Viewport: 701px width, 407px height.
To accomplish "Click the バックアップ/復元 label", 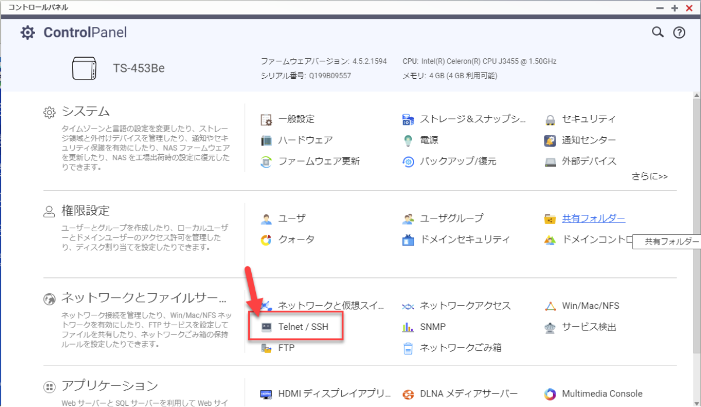I will tap(458, 161).
